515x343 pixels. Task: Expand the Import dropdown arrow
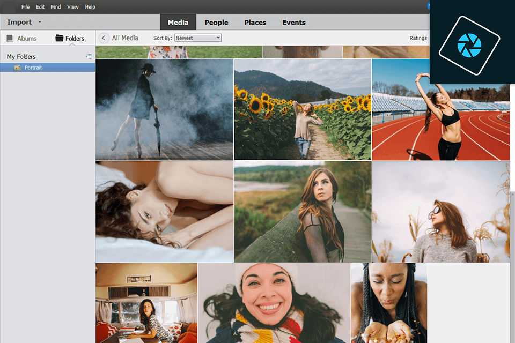click(x=40, y=22)
